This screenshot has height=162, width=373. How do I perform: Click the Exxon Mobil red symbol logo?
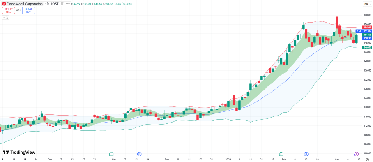[4, 4]
